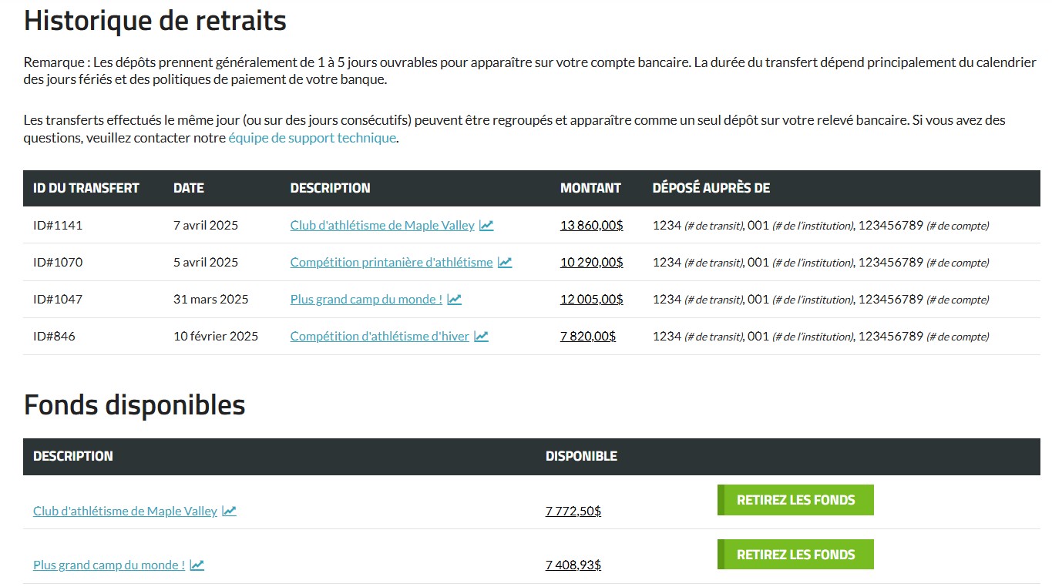The height and width of the screenshot is (587, 1052).
Task: Click the 13 860,00$ transfer amount
Action: tap(591, 226)
